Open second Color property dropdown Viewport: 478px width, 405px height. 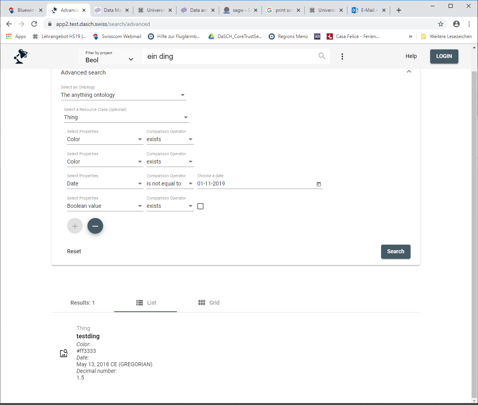(x=105, y=162)
